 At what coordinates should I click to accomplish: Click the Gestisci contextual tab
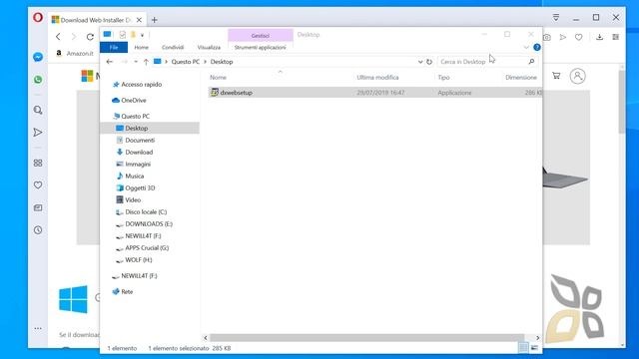(x=260, y=36)
